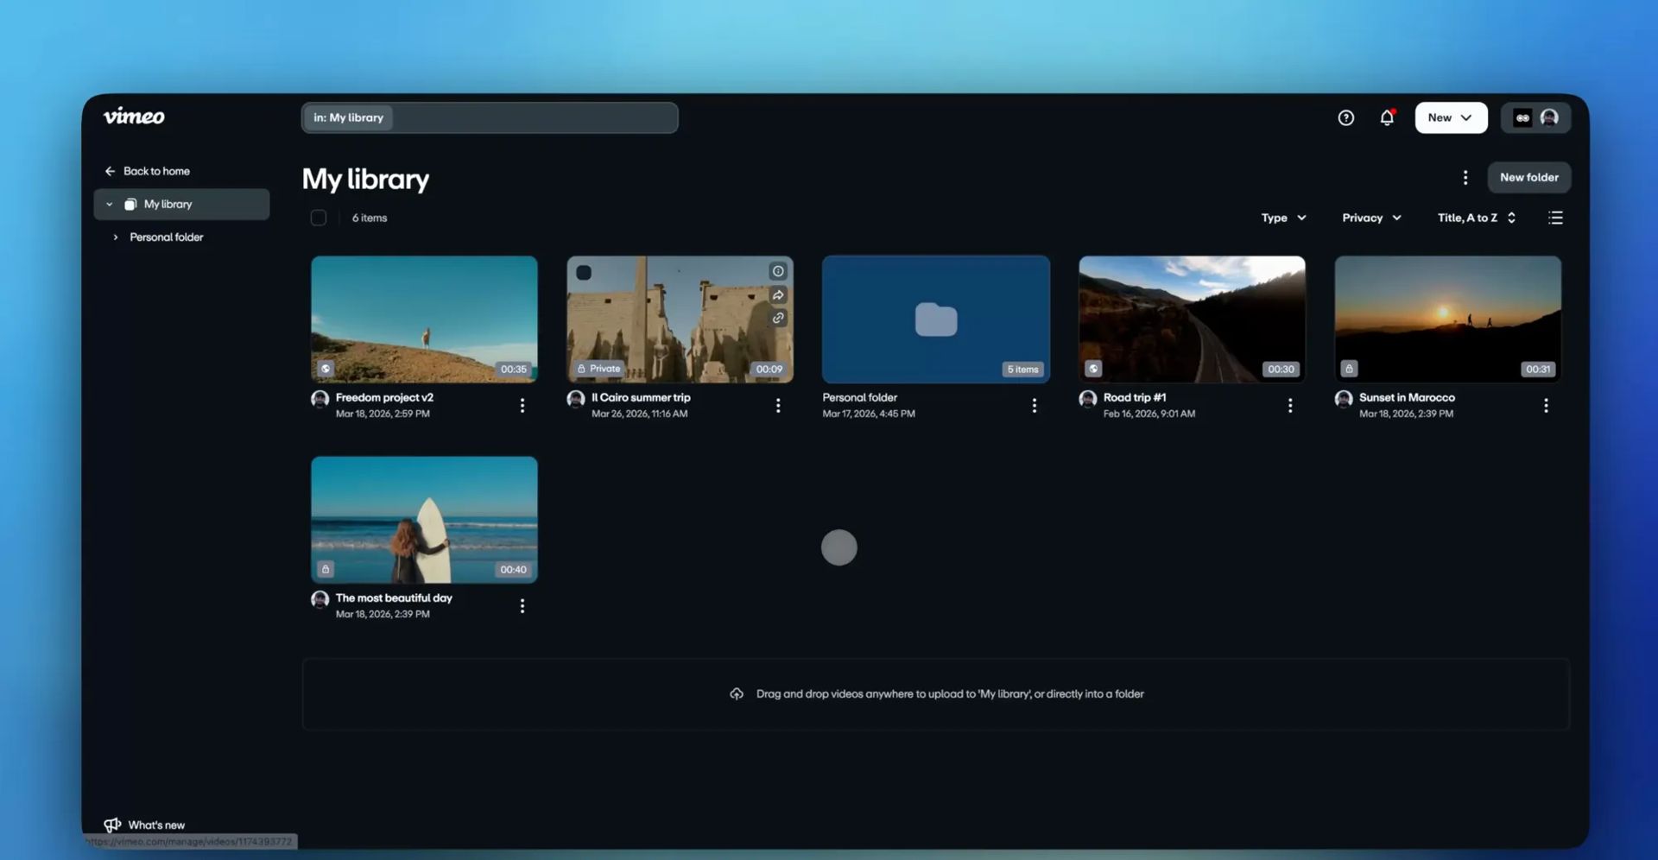Copy link icon on Il Cairo summer trip

pyautogui.click(x=778, y=319)
